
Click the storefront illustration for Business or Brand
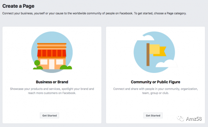coord(52,52)
